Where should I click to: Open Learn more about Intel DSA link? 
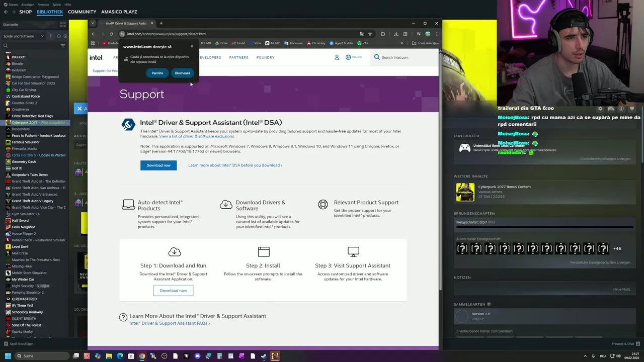[235, 165]
